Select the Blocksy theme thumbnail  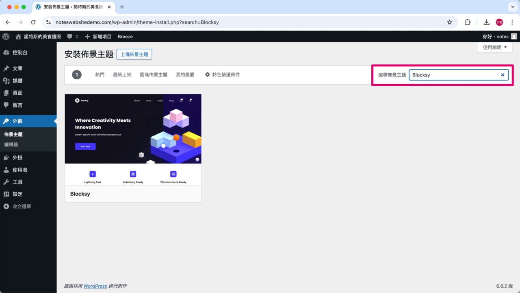pyautogui.click(x=133, y=128)
